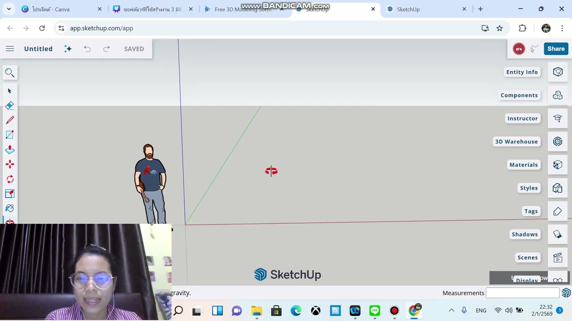Select the Rectangle tool
The image size is (572, 321).
(x=10, y=135)
